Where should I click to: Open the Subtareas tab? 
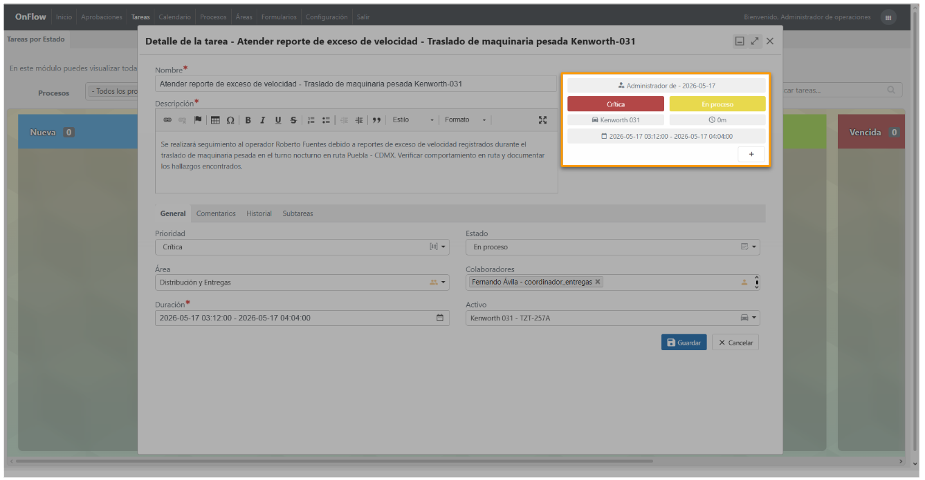(x=297, y=214)
